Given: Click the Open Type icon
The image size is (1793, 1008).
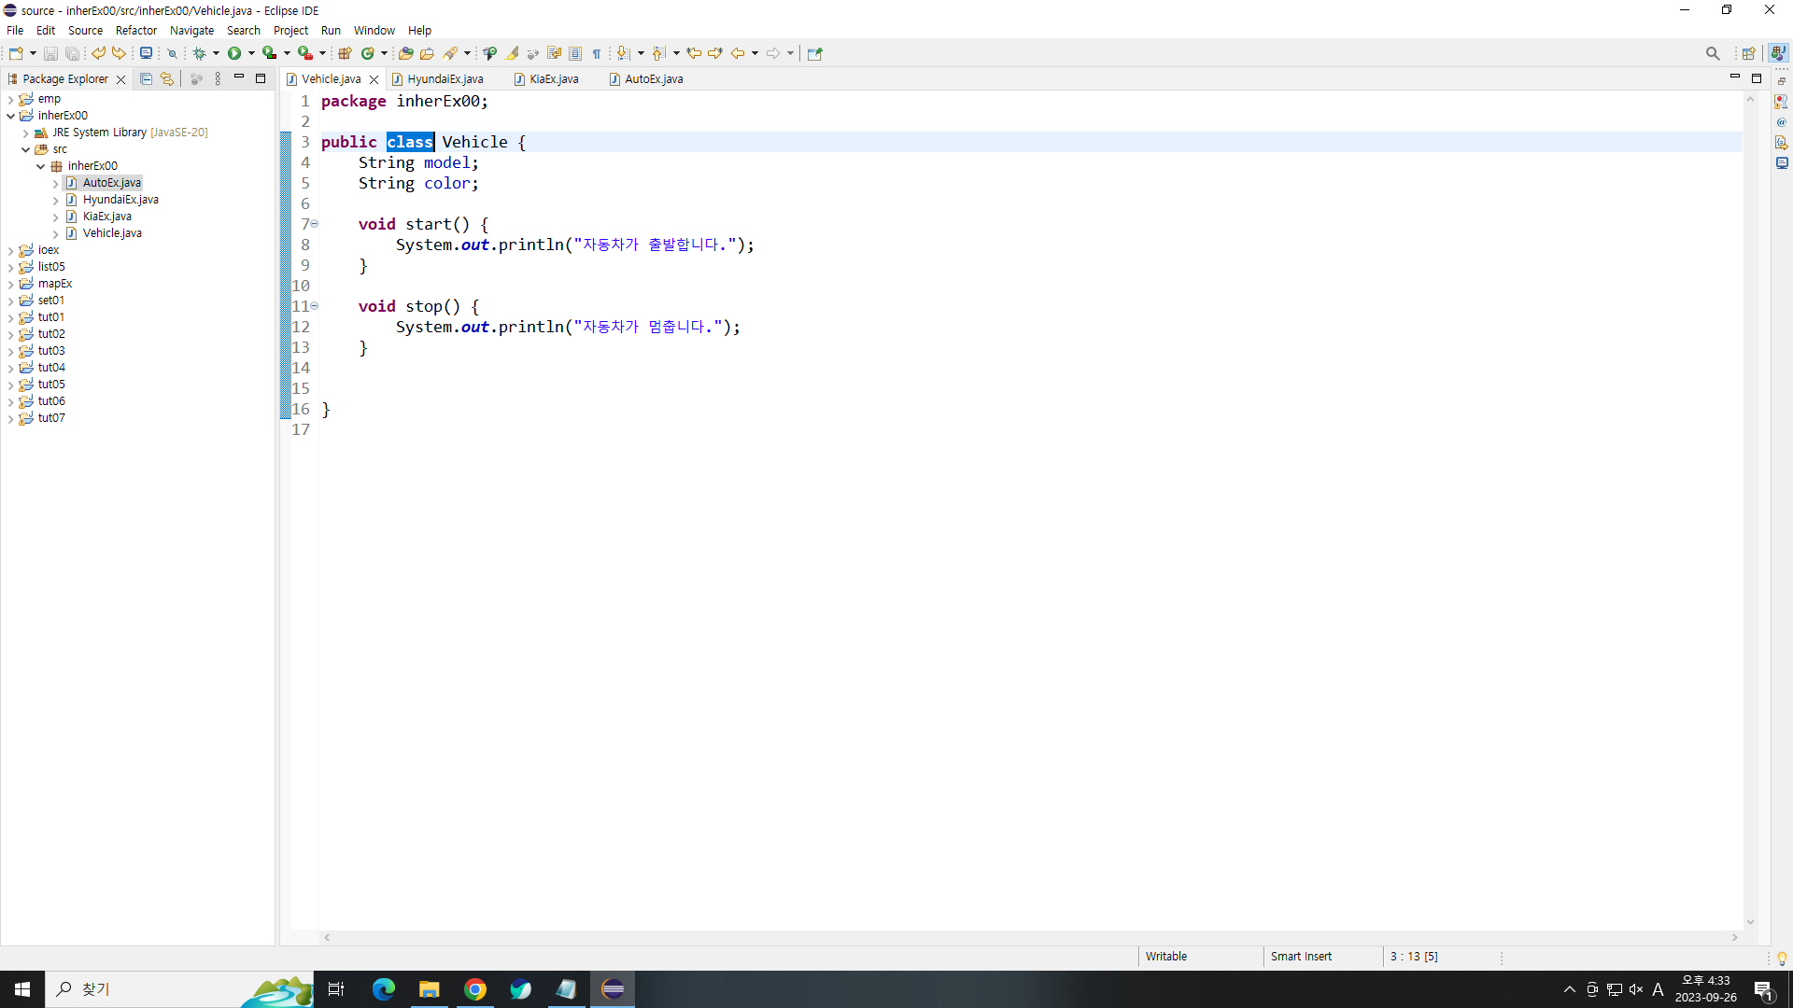Looking at the screenshot, I should 405,53.
